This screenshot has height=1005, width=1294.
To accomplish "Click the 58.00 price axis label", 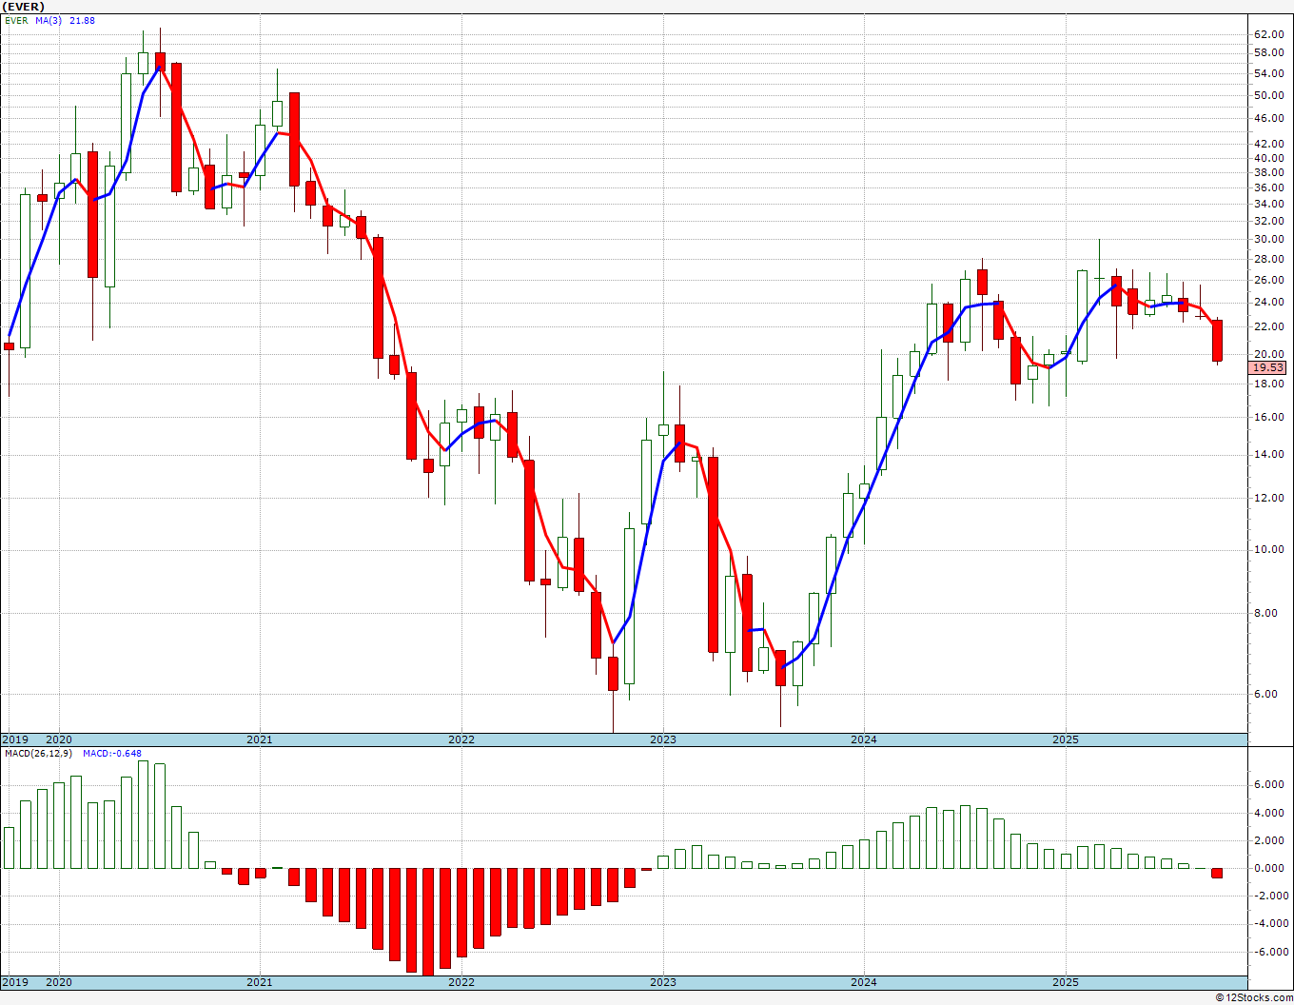I will tap(1269, 53).
